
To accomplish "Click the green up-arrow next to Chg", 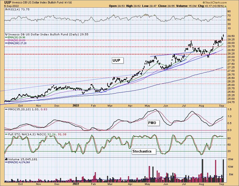I will click(225, 6).
